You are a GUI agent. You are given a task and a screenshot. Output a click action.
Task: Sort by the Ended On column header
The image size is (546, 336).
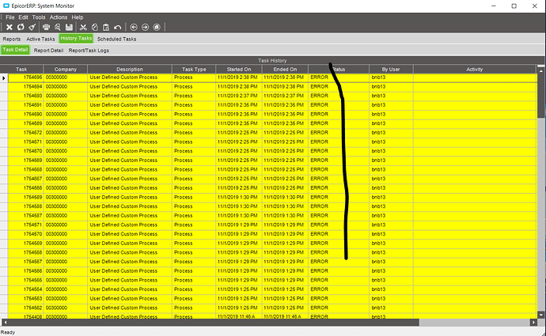285,70
